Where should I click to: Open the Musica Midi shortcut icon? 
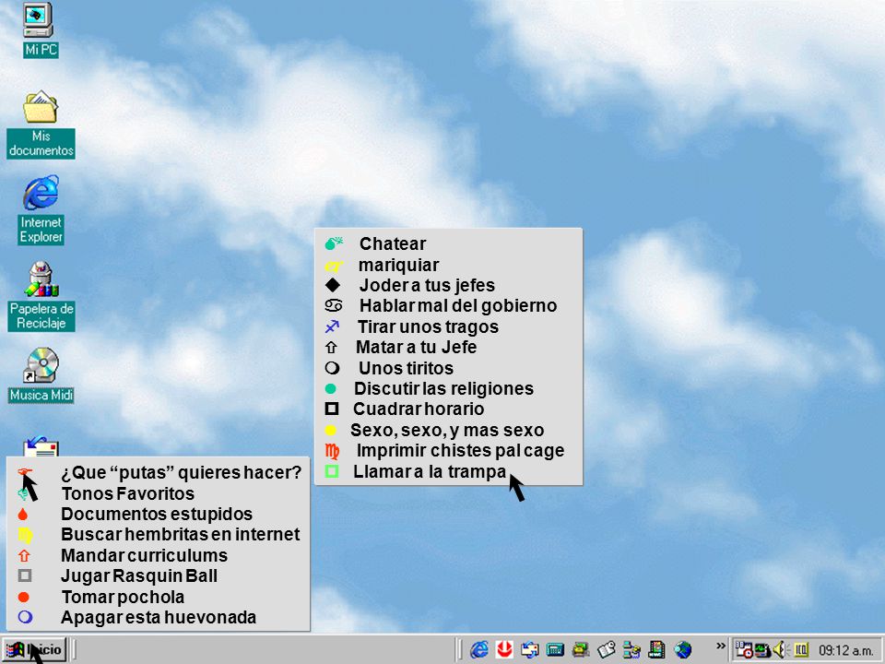coord(41,375)
